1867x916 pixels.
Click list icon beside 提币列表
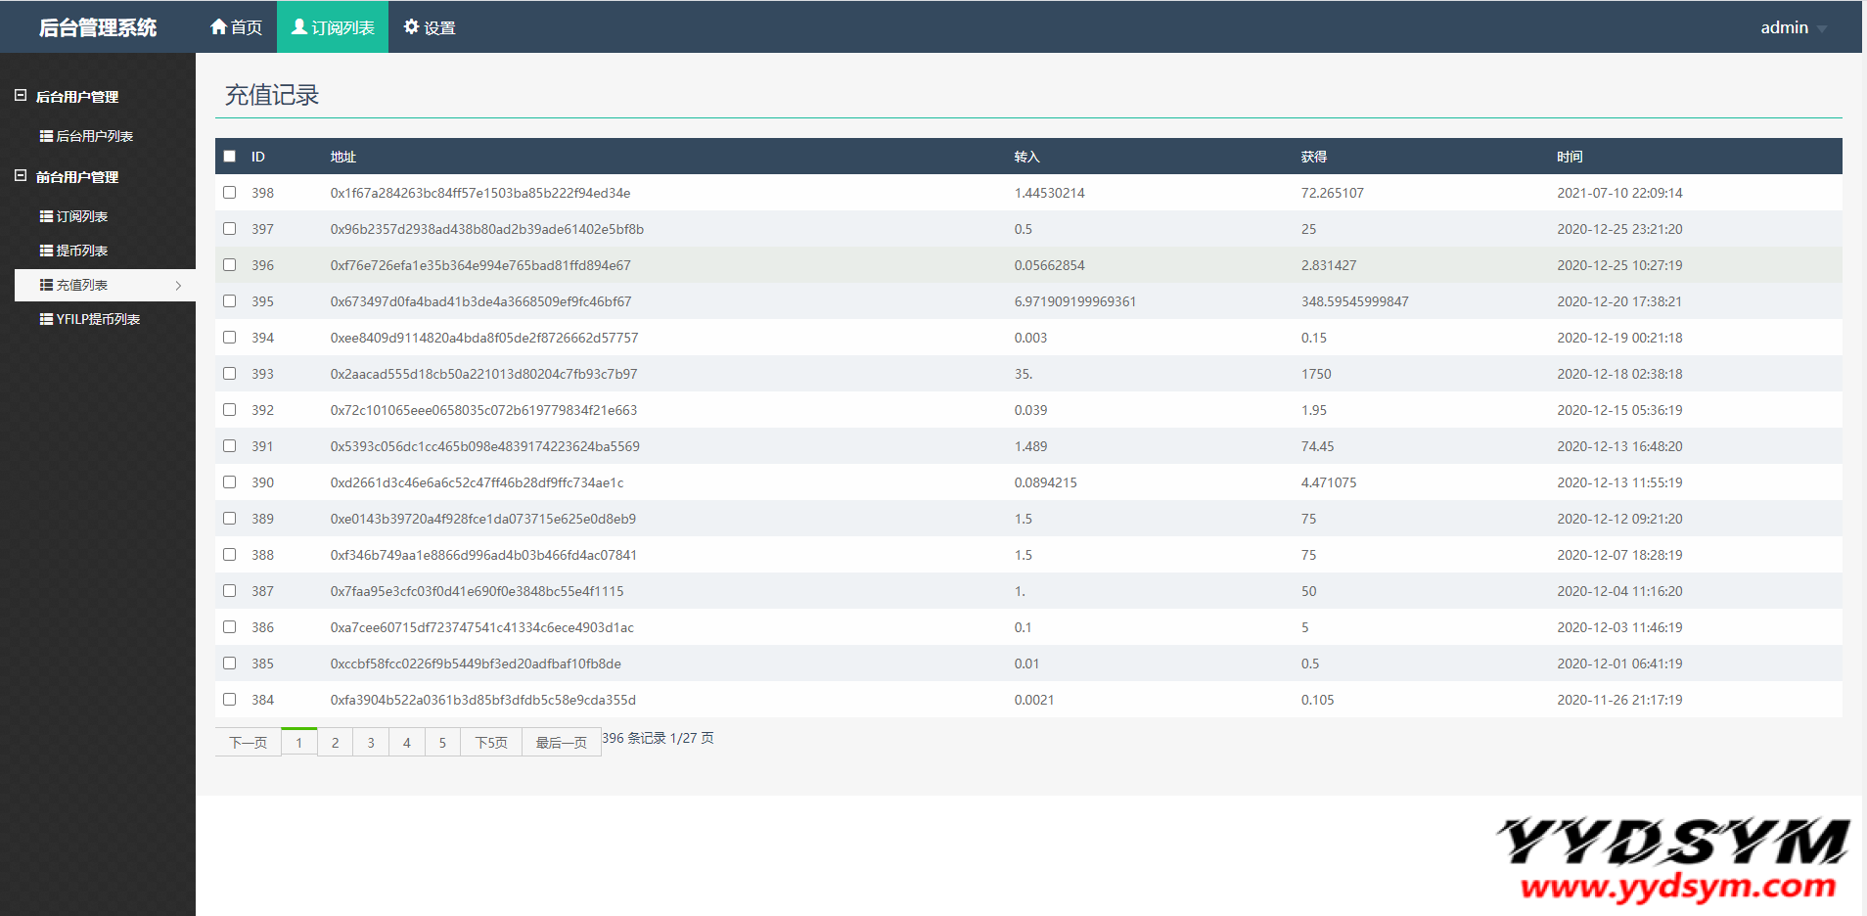46,251
